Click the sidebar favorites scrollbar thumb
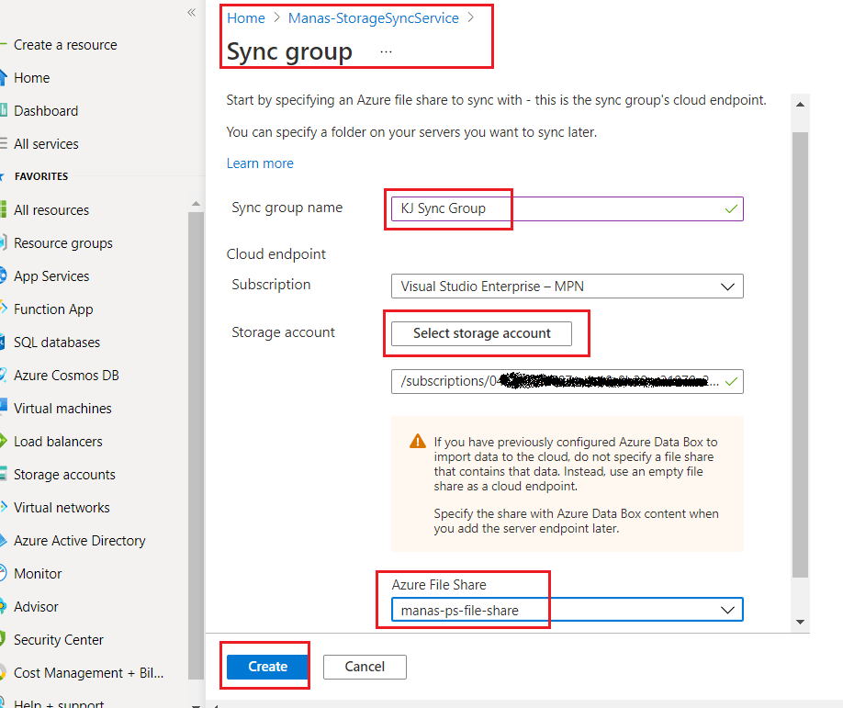843x708 pixels. click(196, 446)
